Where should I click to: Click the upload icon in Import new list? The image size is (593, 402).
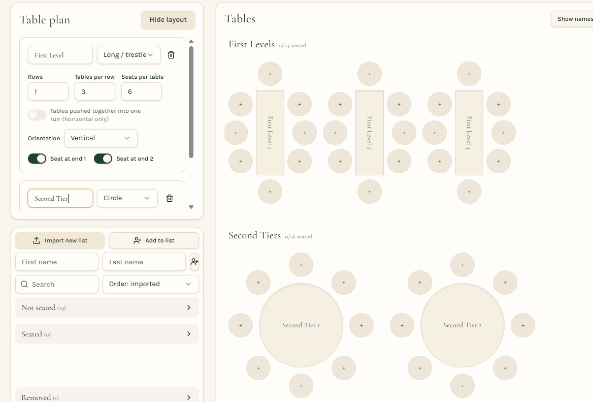[x=37, y=240]
